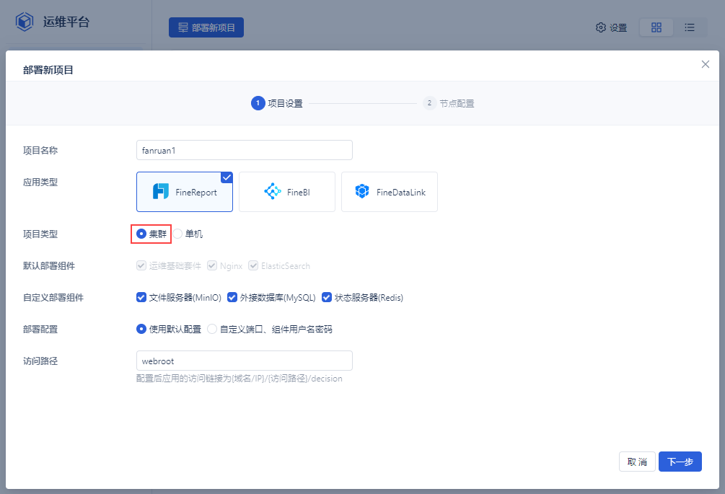Close the 部署新项目 dialog
Image resolution: width=725 pixels, height=494 pixels.
coord(705,64)
